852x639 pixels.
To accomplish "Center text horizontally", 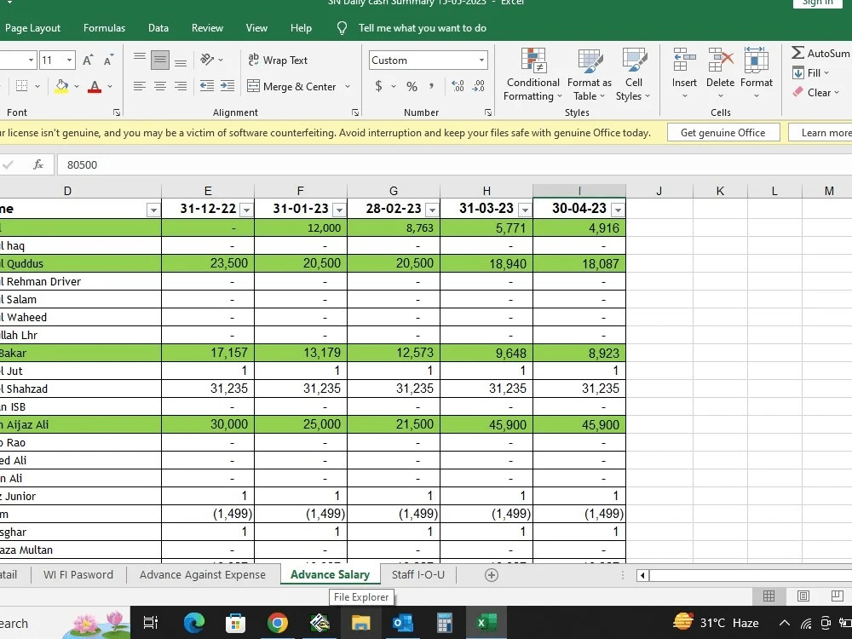I will pyautogui.click(x=160, y=86).
